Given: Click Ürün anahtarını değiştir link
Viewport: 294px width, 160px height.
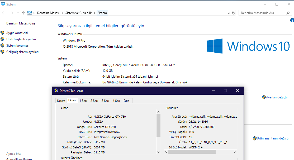Looking at the screenshot, I should (273, 138).
